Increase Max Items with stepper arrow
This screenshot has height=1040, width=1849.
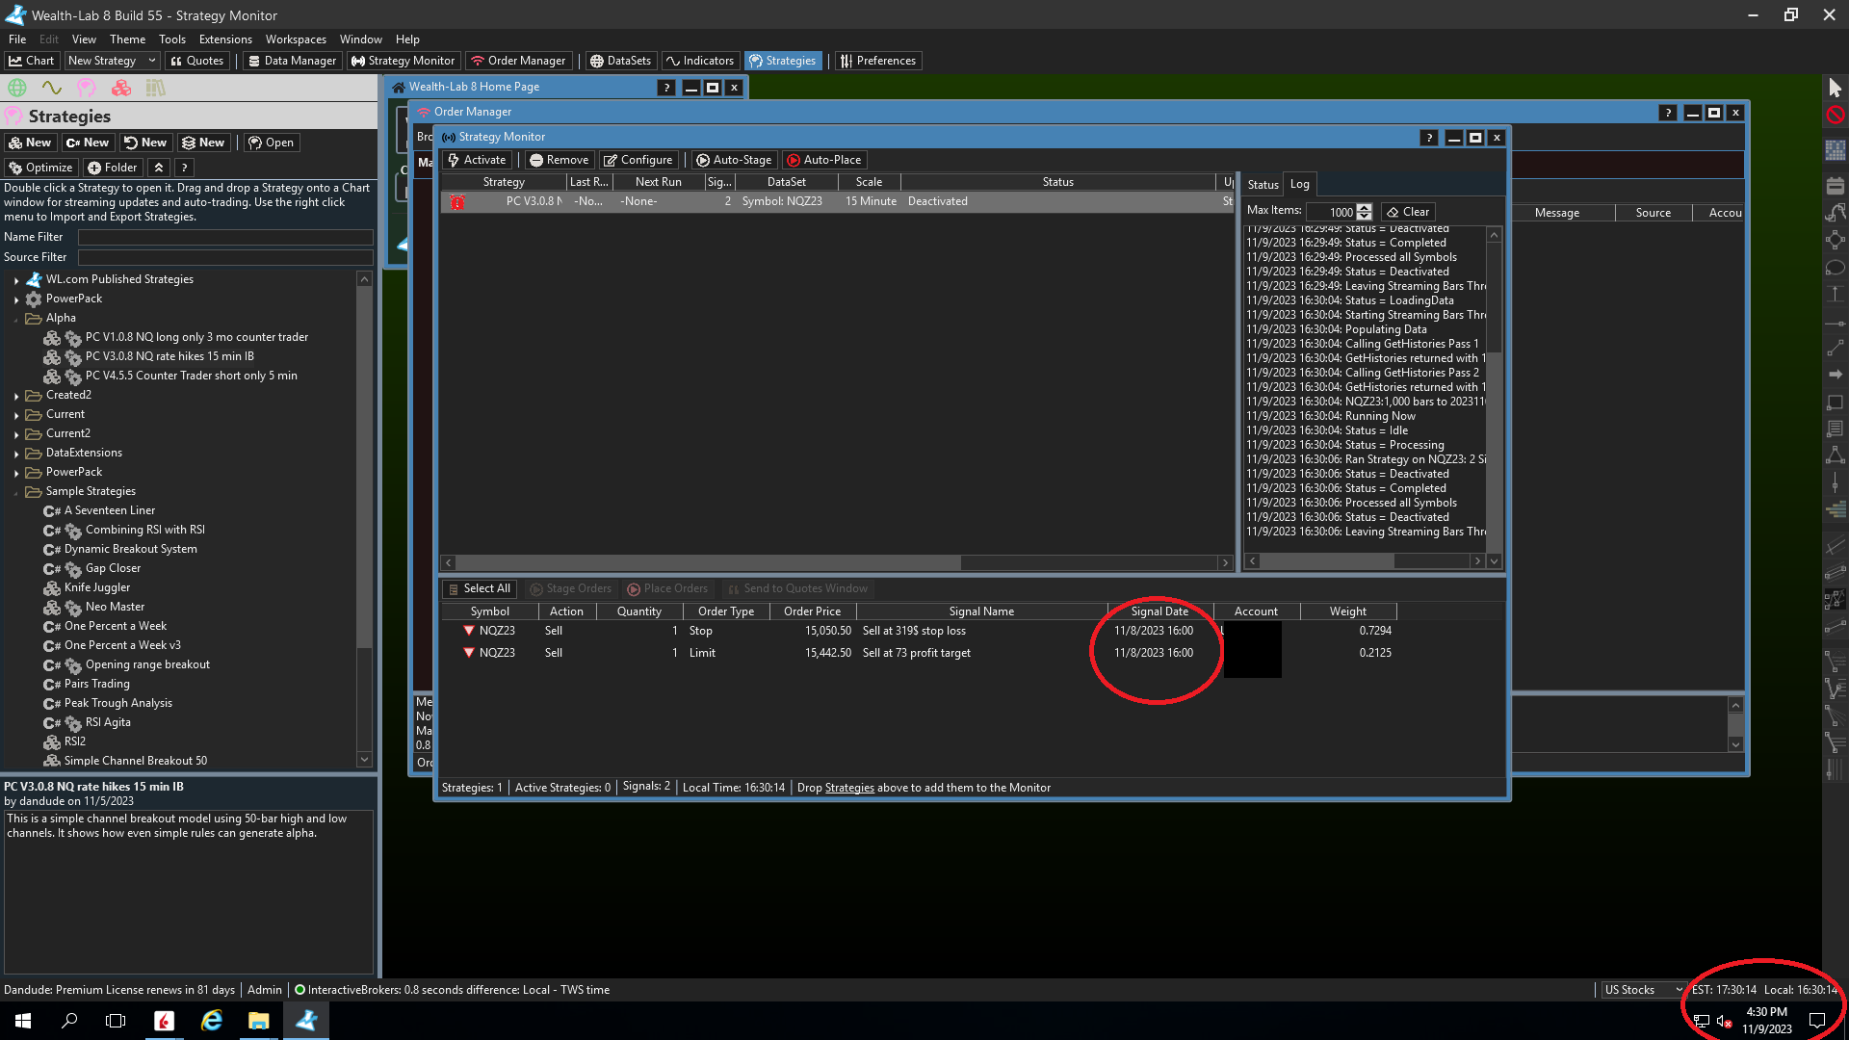pyautogui.click(x=1365, y=208)
